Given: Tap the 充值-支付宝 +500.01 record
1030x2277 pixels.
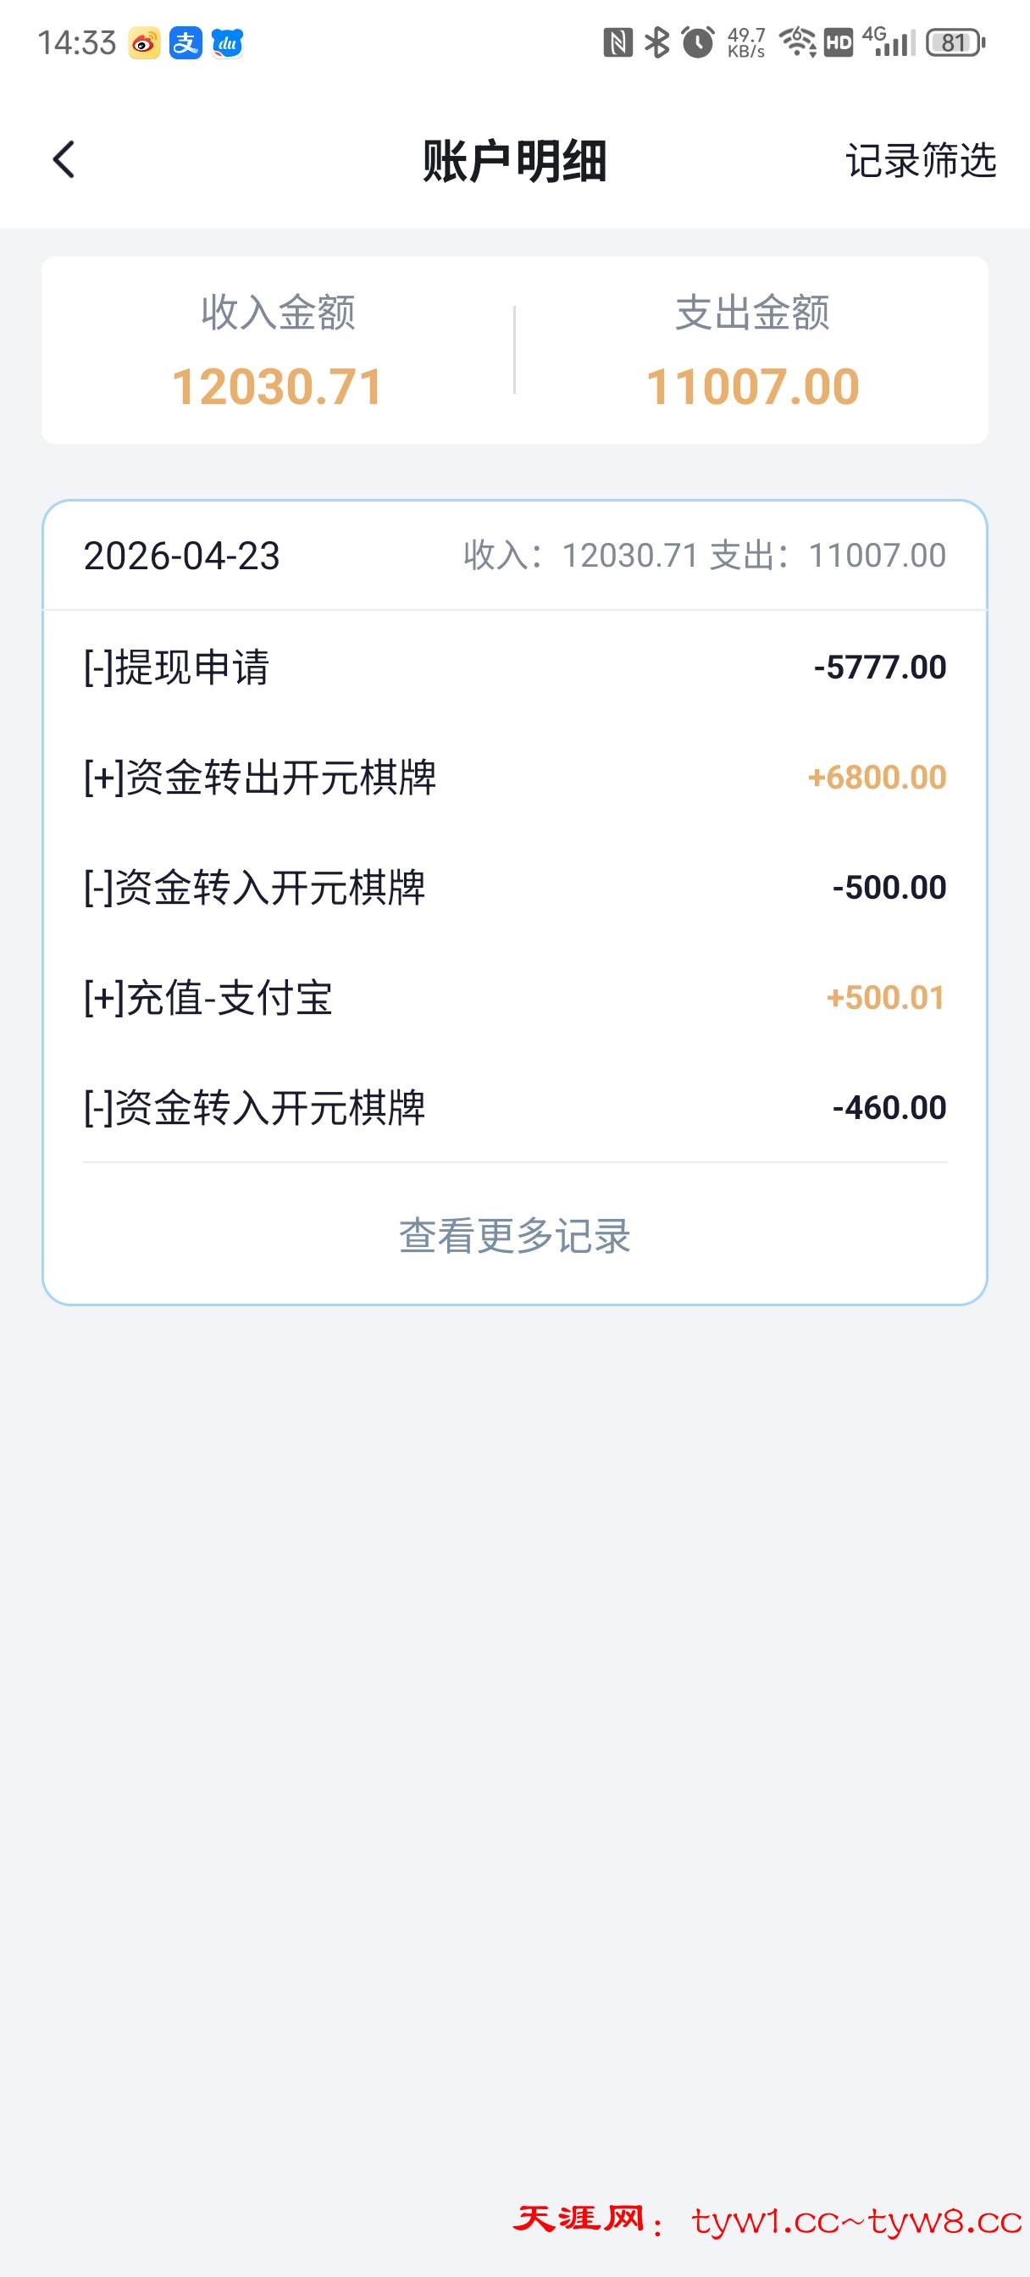Looking at the screenshot, I should tap(514, 998).
